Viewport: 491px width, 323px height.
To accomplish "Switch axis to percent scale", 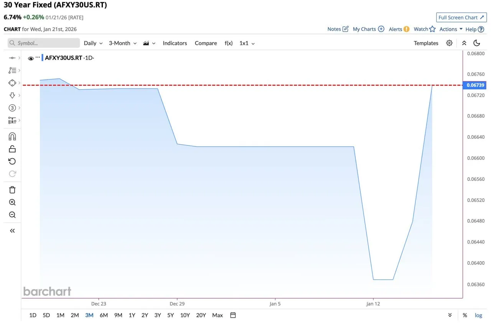I will tap(465, 315).
